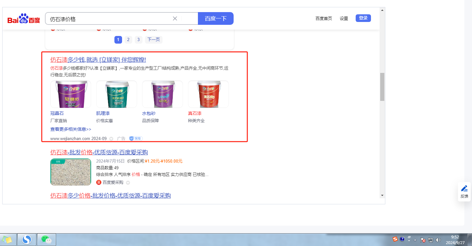The height and width of the screenshot is (246, 472).
Task: Go to page 3 of results
Action: click(138, 40)
